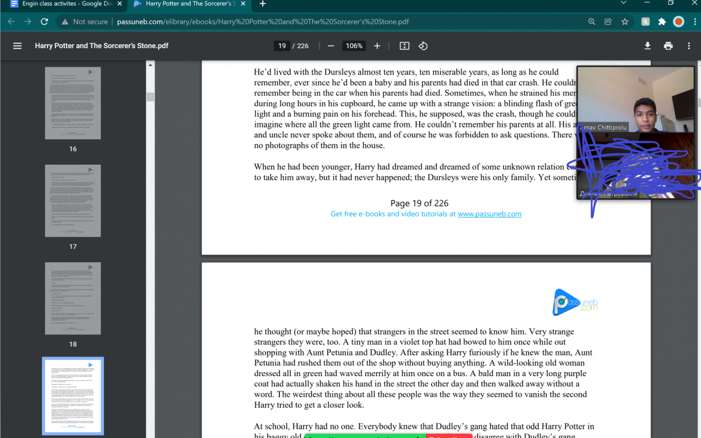The image size is (701, 438).
Task: Print the PDF document
Action: (x=668, y=46)
